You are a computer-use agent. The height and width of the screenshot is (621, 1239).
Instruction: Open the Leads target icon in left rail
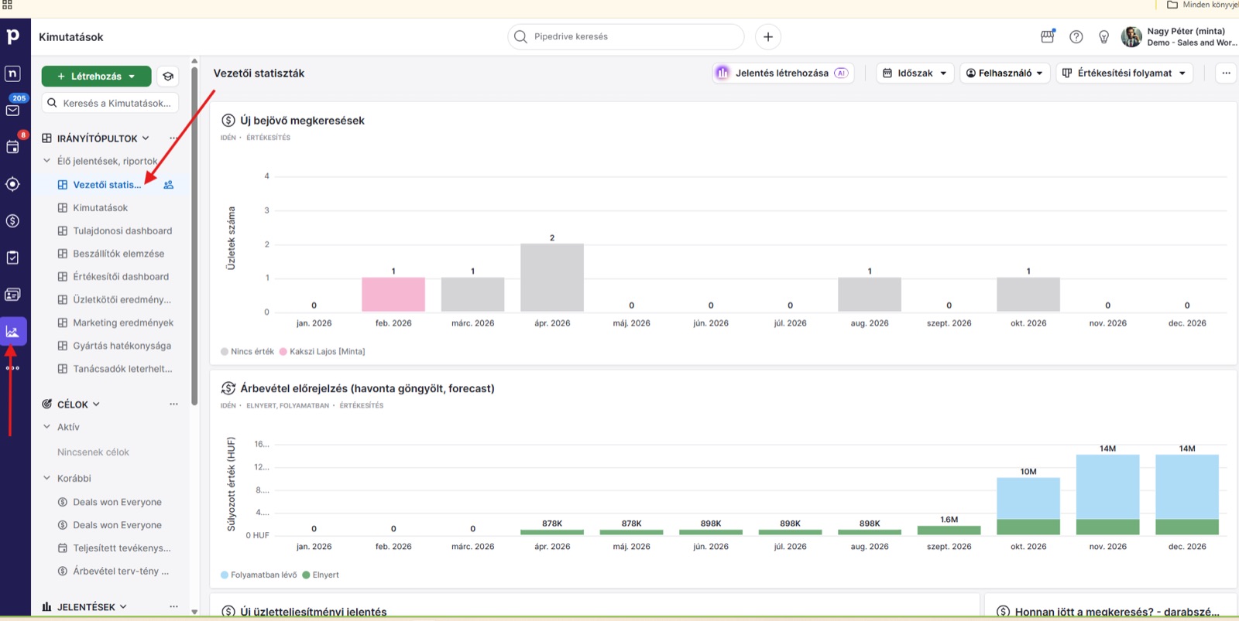(13, 184)
